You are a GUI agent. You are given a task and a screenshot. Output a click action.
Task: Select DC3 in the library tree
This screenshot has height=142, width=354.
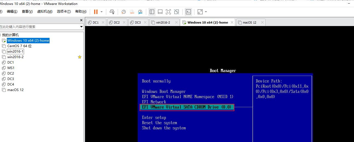click(x=11, y=79)
